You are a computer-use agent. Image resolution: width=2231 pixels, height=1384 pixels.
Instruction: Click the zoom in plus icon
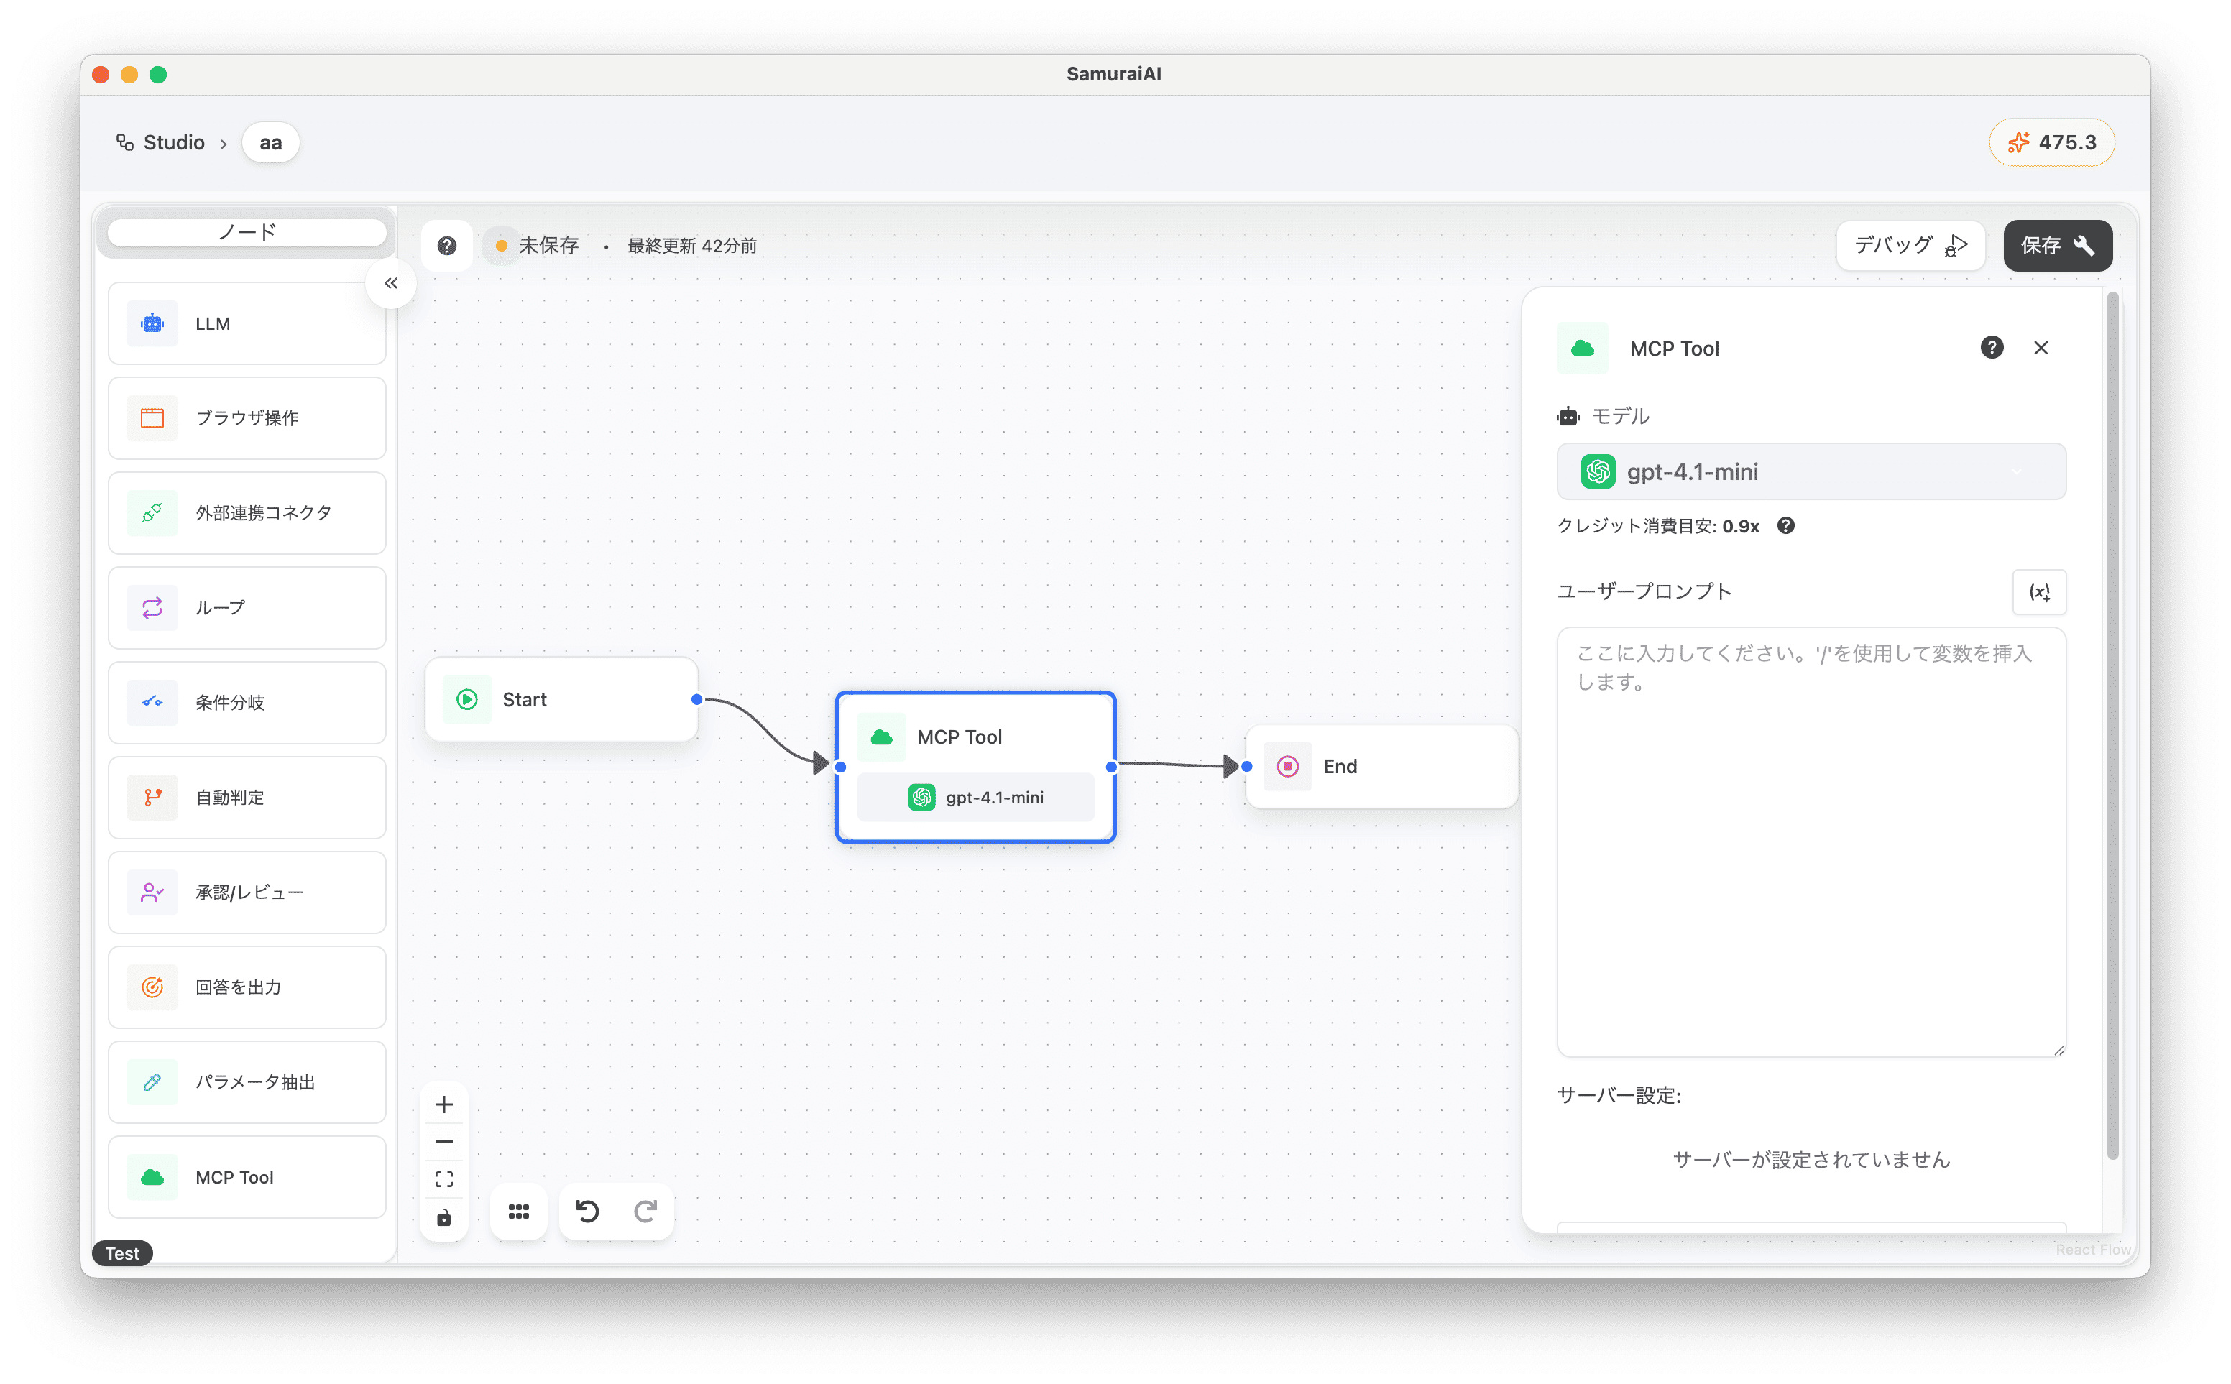(x=444, y=1104)
